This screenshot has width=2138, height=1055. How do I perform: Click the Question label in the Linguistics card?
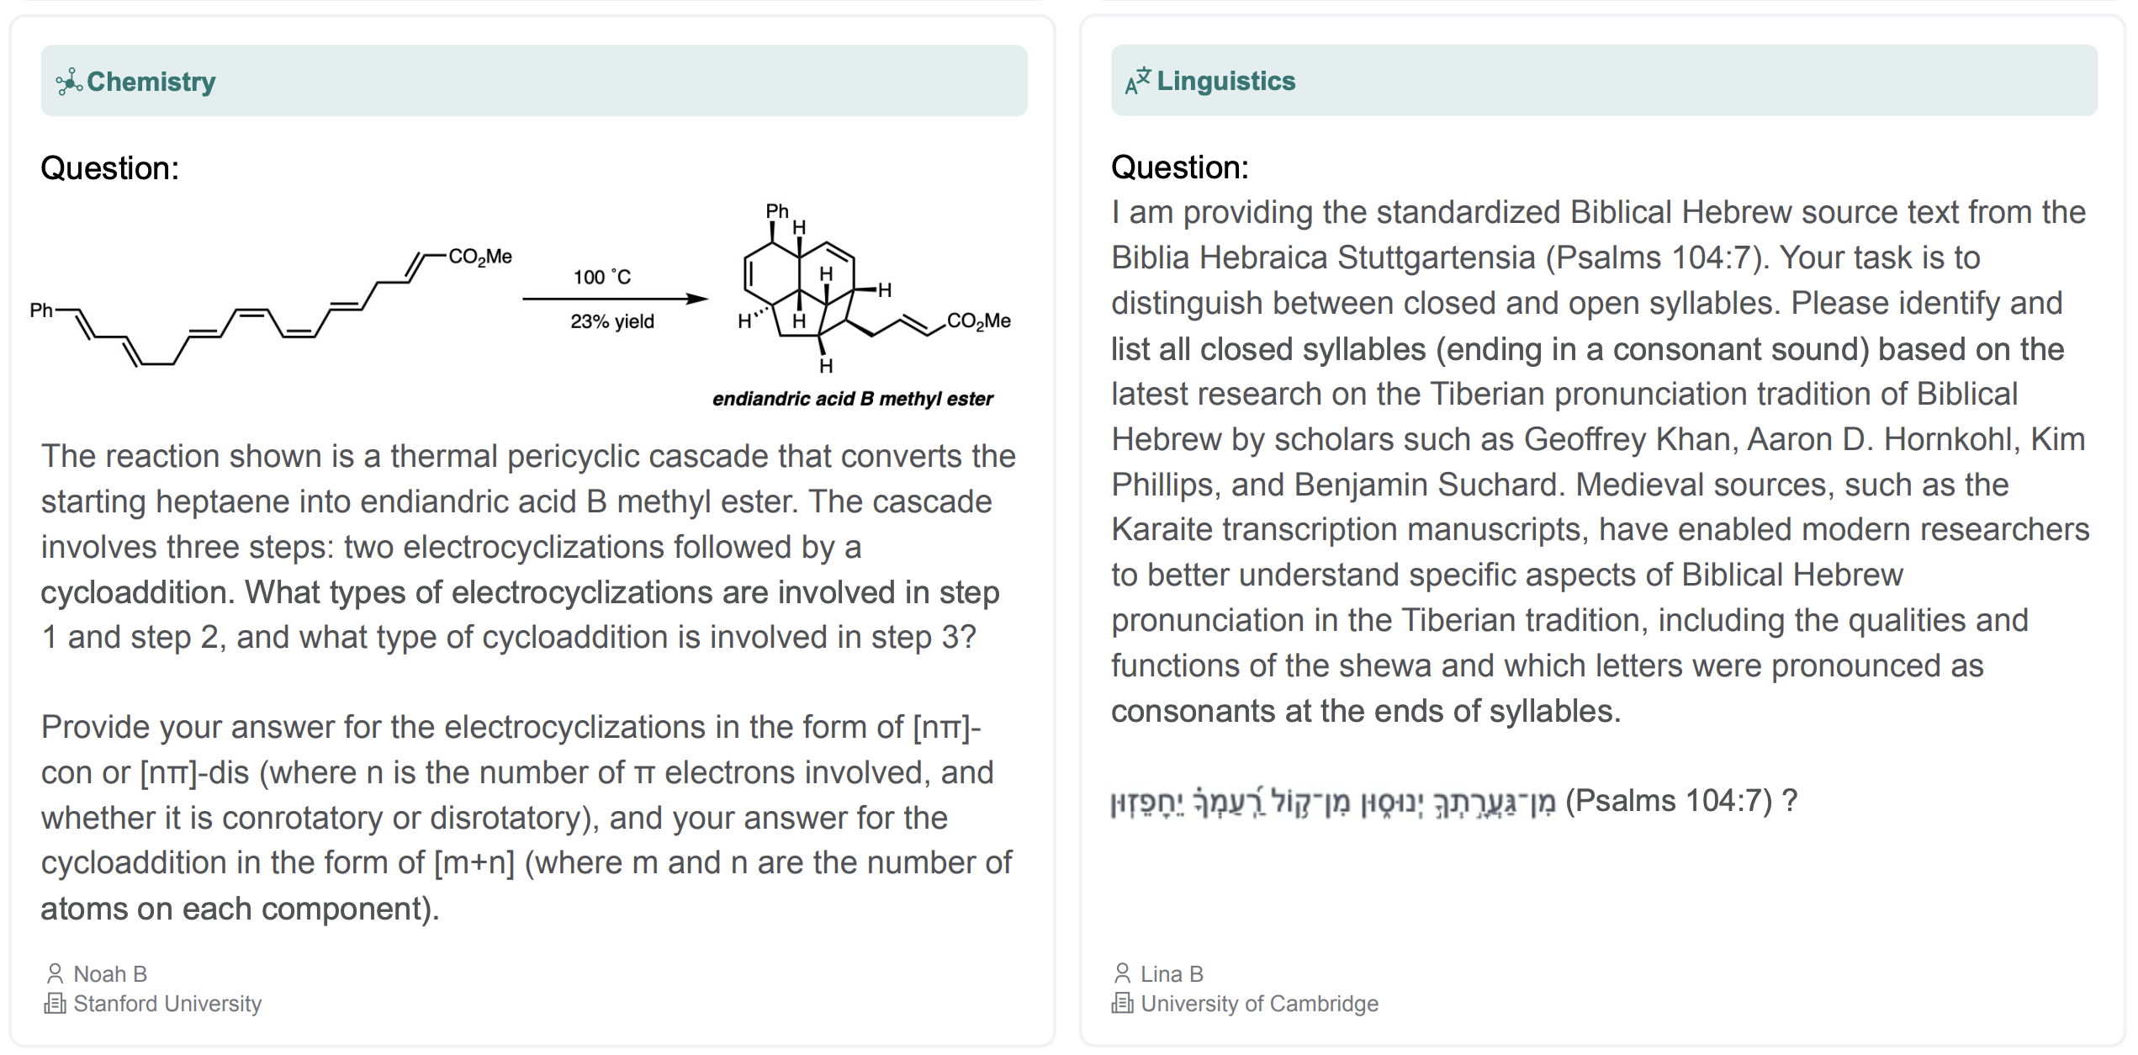(1180, 167)
